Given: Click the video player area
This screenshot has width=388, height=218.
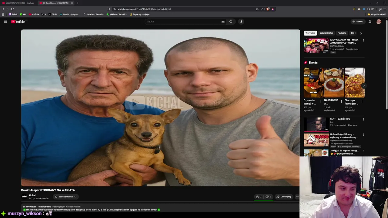Looking at the screenshot, I should coord(160,108).
